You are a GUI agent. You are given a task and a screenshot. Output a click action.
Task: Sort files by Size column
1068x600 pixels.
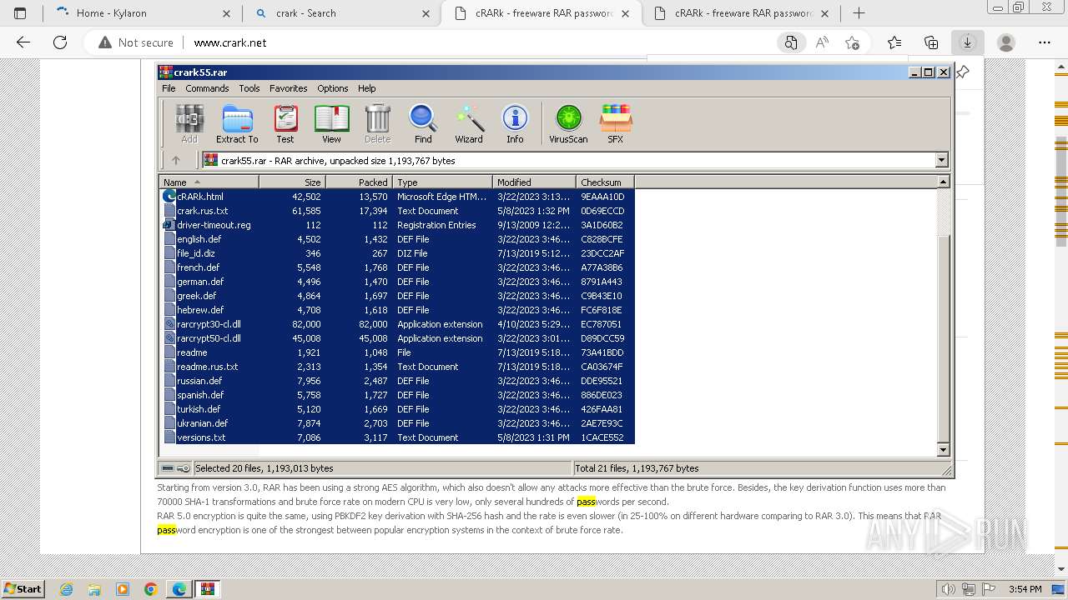point(292,182)
